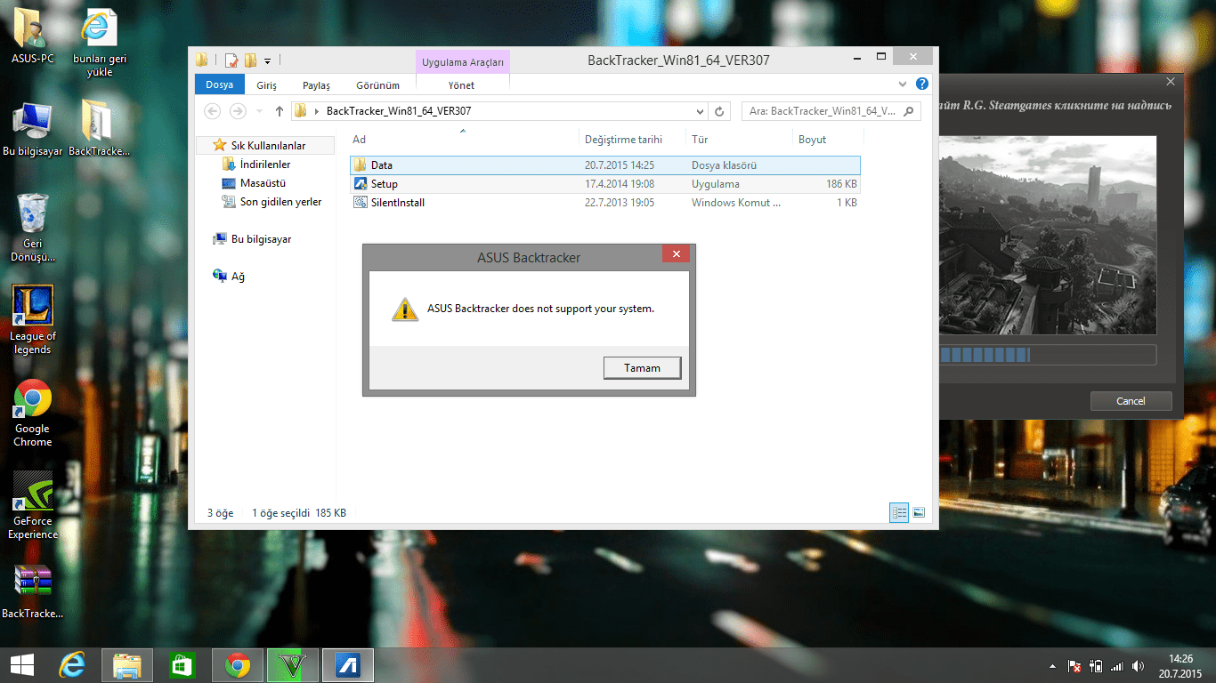Open Explorer help with the question mark icon
The height and width of the screenshot is (683, 1216).
click(x=921, y=84)
